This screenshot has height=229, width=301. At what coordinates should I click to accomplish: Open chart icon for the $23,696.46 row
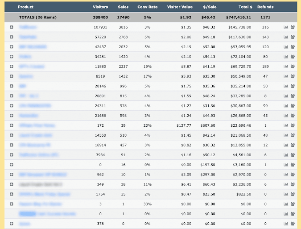286,125
